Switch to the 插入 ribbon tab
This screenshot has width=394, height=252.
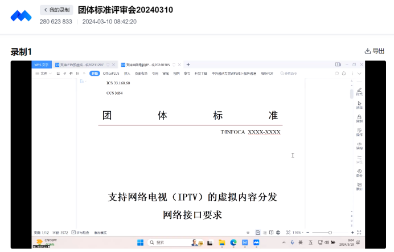(x=127, y=74)
